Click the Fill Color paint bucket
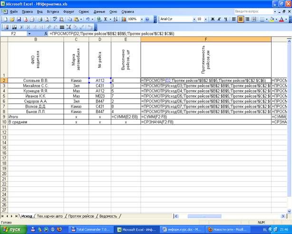This screenshot has height=234, width=292. [272, 20]
